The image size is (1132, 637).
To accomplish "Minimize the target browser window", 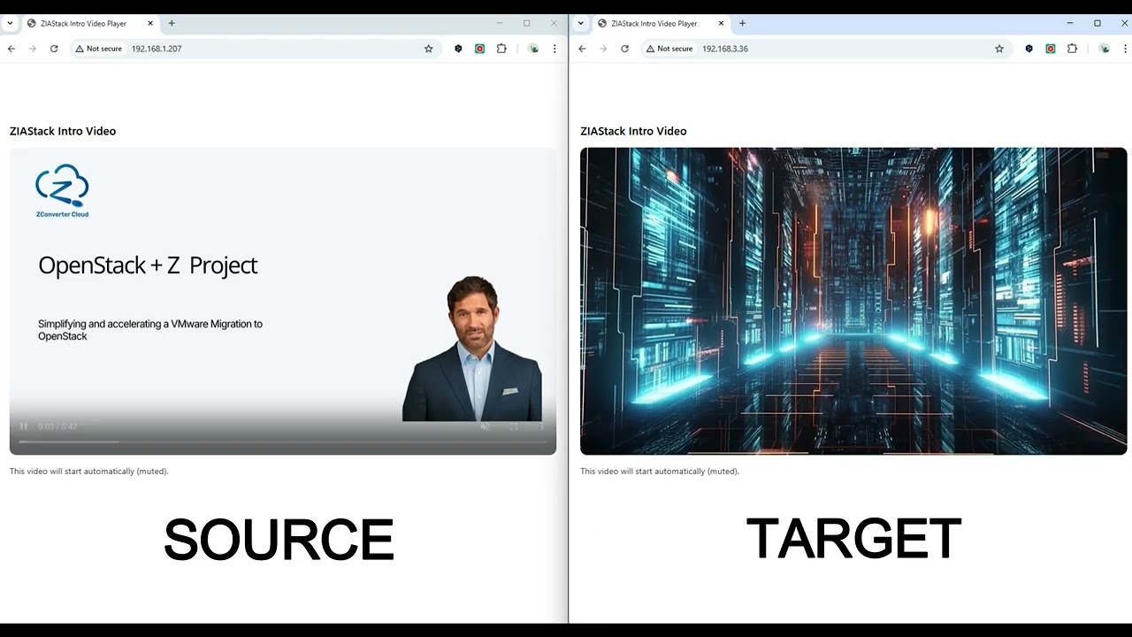I will [1070, 23].
